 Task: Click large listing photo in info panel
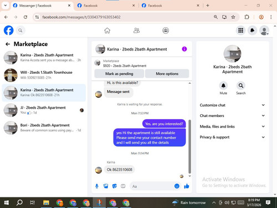(x=232, y=54)
